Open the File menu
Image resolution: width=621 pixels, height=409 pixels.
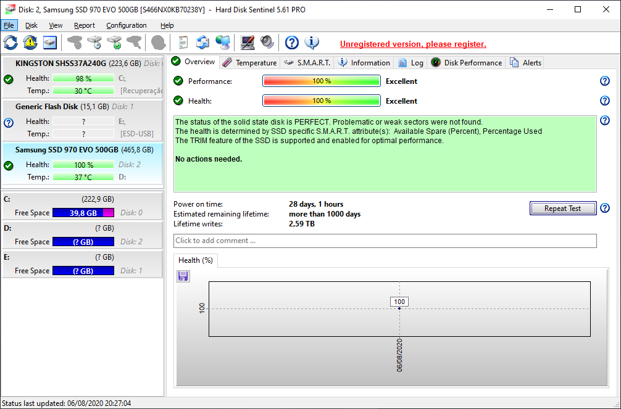coord(9,25)
